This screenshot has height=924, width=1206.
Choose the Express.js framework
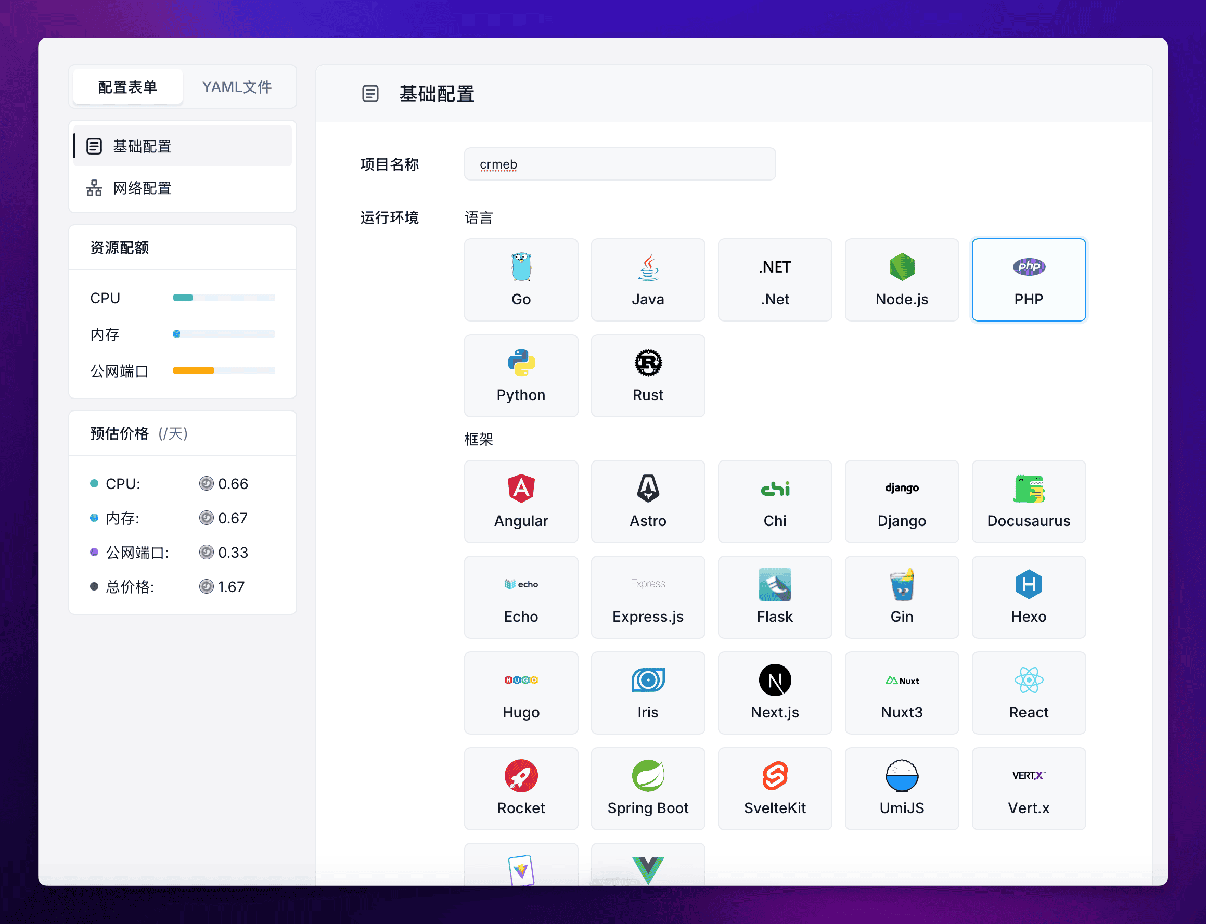click(x=648, y=597)
